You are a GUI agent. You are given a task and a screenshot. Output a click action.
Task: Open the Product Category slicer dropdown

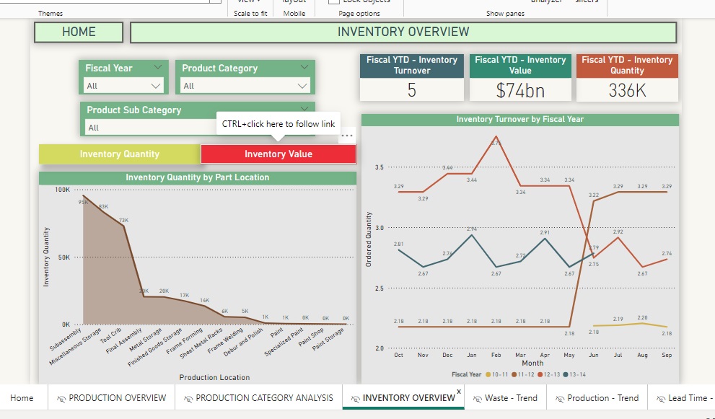pos(304,86)
